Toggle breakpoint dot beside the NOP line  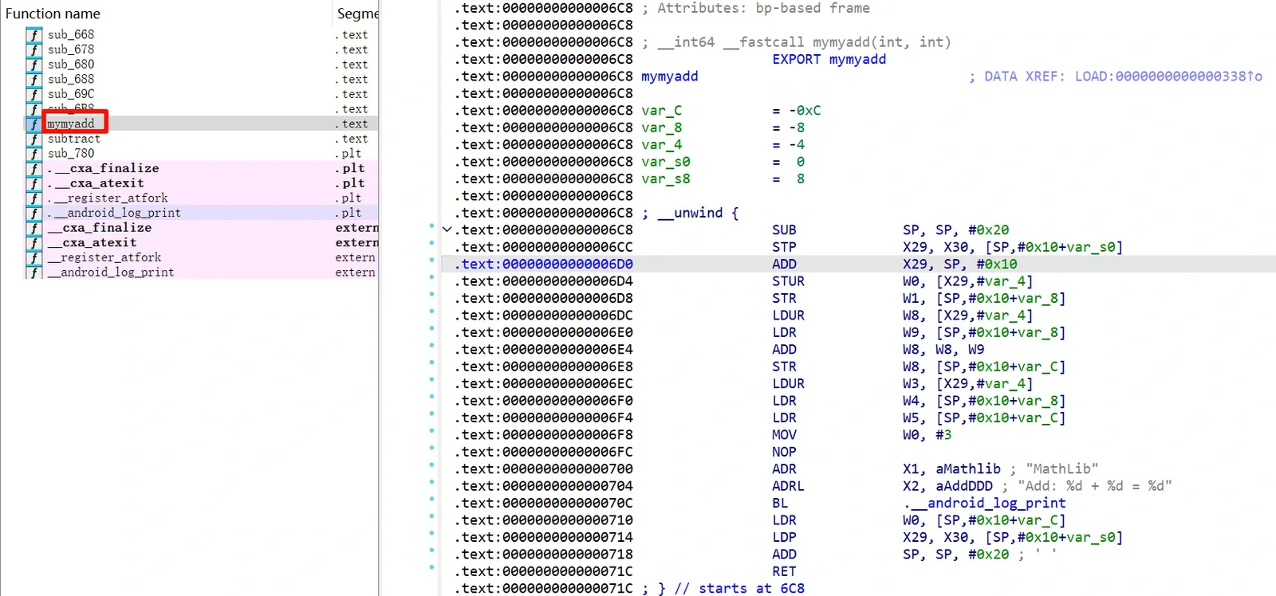tap(431, 448)
